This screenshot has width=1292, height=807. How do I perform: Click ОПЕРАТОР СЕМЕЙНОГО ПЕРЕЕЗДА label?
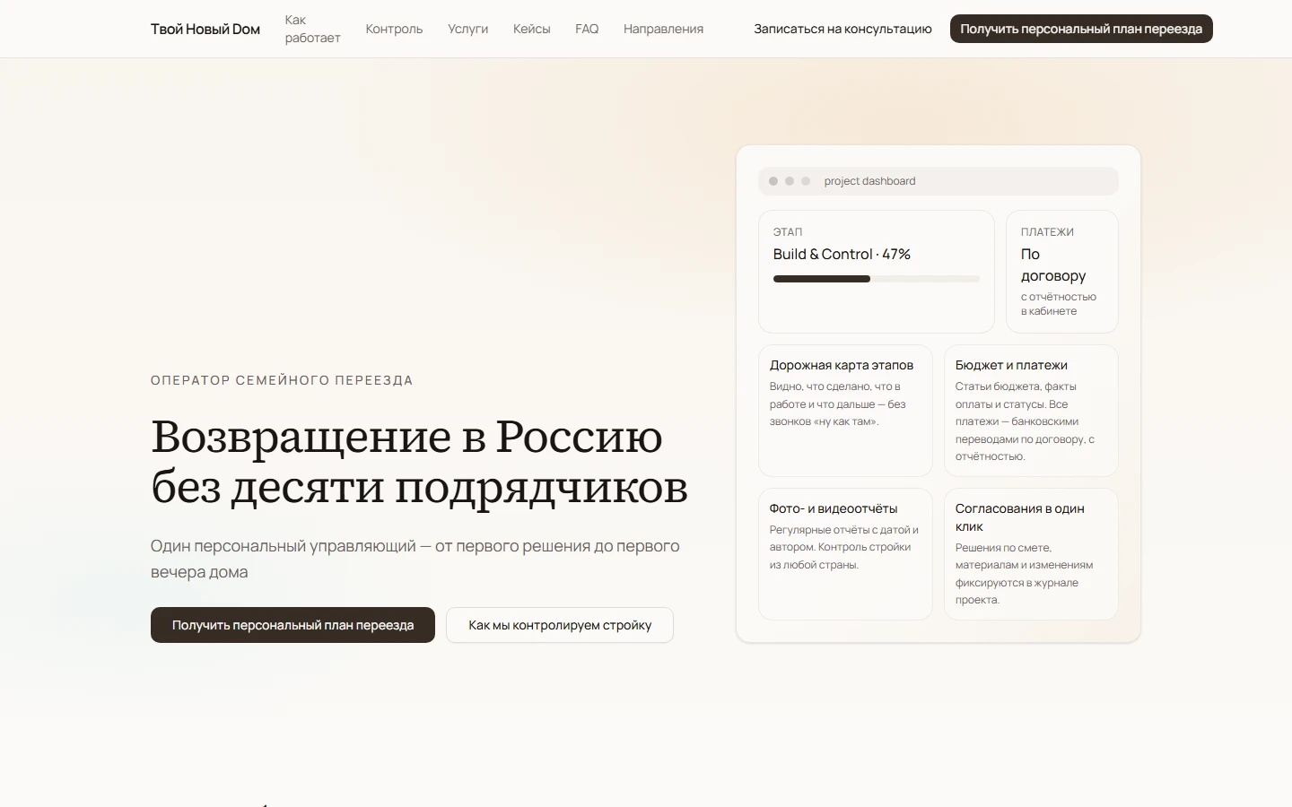pos(282,380)
